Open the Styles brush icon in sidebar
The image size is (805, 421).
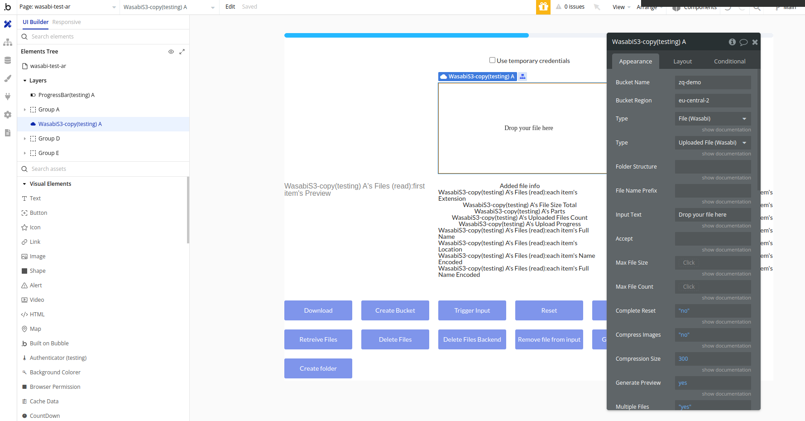[8, 78]
